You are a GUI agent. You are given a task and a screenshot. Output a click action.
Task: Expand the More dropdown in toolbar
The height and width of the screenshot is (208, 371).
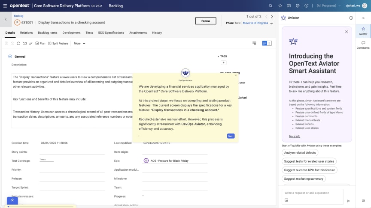pyautogui.click(x=79, y=43)
